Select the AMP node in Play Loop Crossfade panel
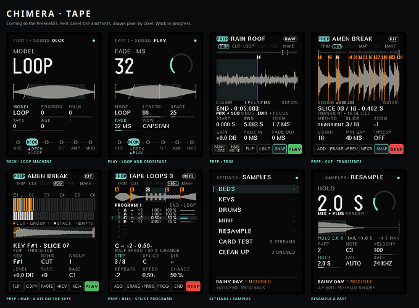 click(x=177, y=142)
